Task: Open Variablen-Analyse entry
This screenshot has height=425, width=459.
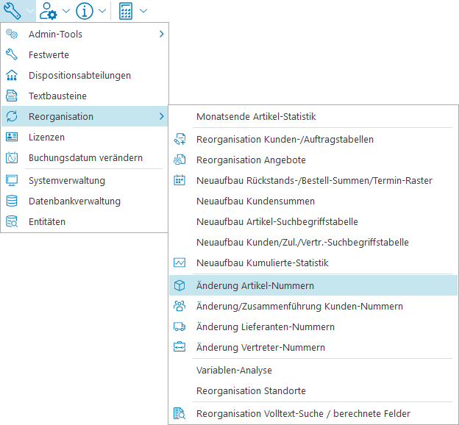Action: tap(234, 370)
